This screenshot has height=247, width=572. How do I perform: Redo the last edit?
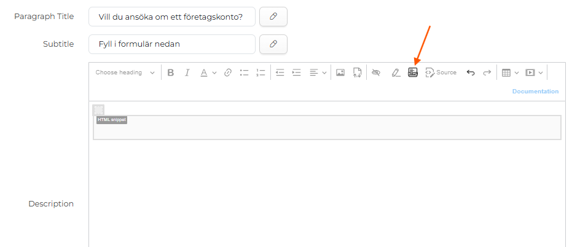tap(487, 73)
